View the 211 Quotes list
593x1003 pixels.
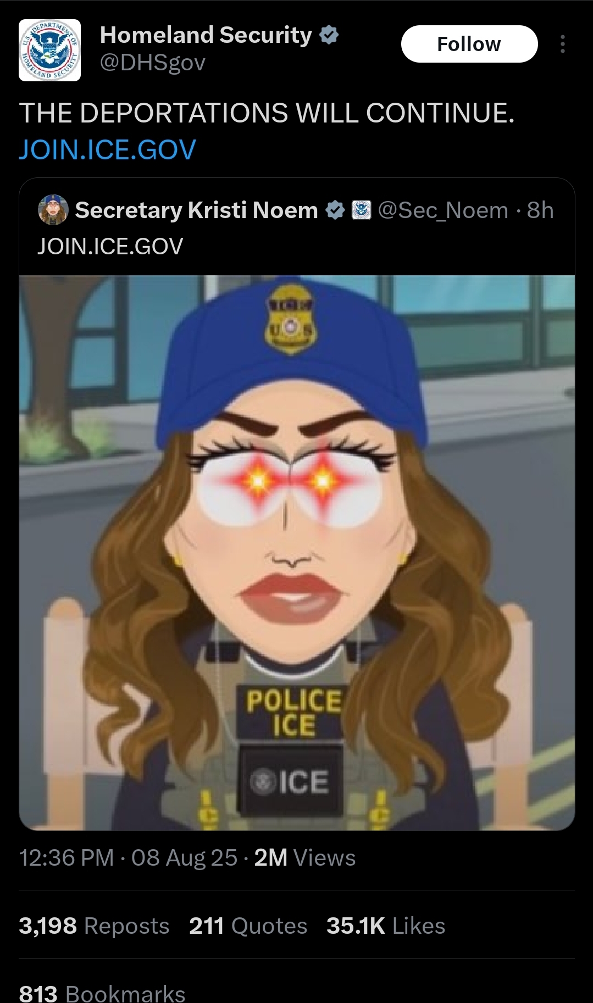pos(248,926)
